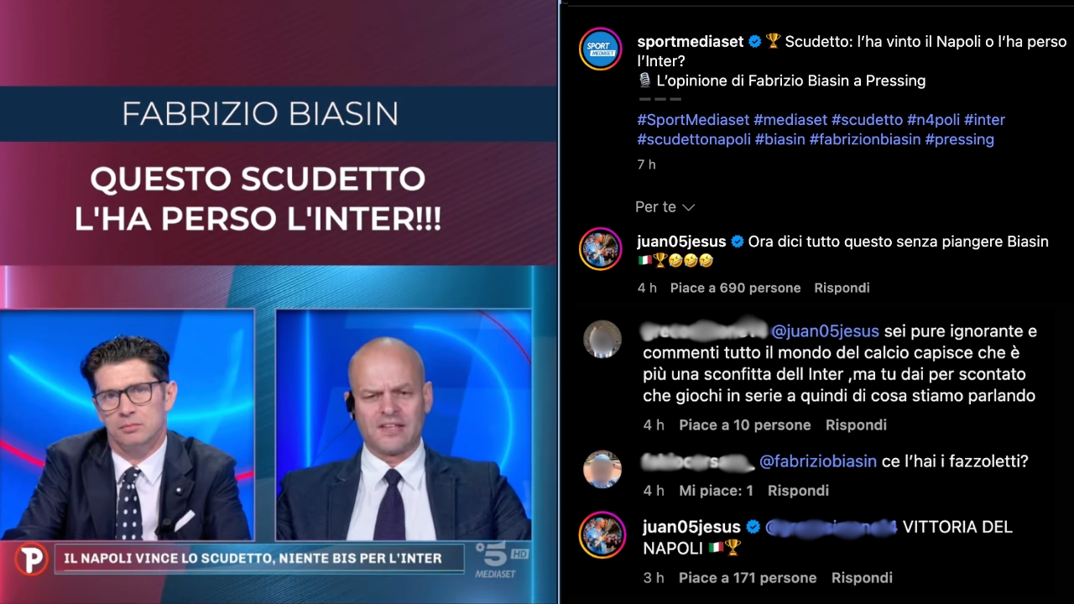
Task: Follow the @juan05jesus mention in reply
Action: click(825, 331)
